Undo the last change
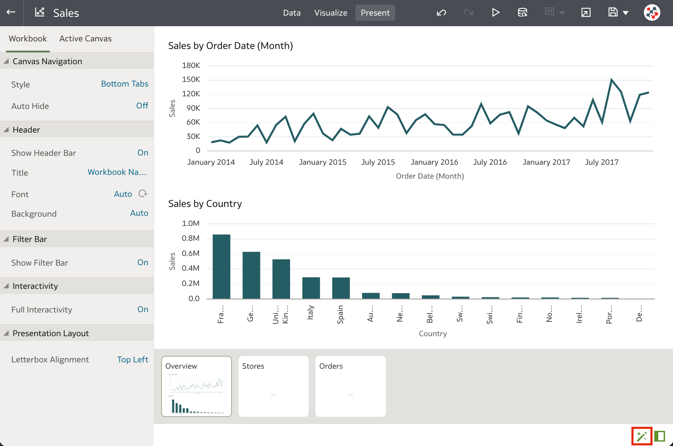The height and width of the screenshot is (446, 673). pos(441,13)
